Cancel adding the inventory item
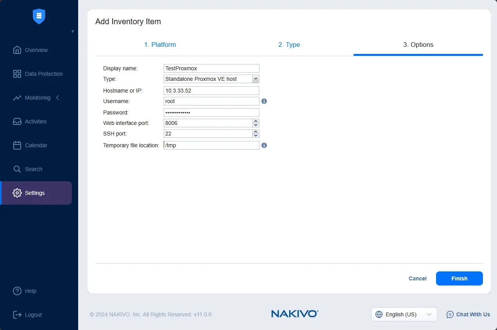 coord(417,278)
